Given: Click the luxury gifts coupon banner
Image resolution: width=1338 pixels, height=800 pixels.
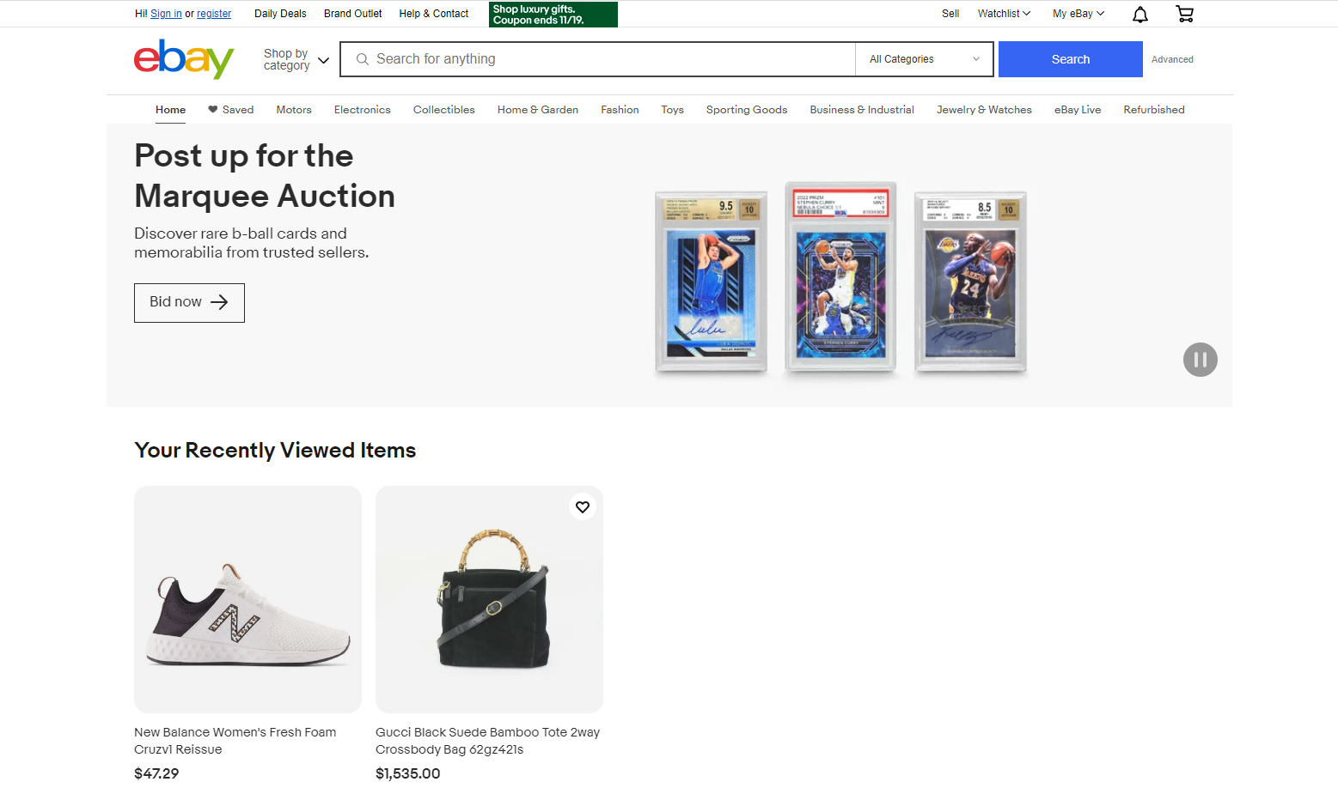Looking at the screenshot, I should (553, 15).
